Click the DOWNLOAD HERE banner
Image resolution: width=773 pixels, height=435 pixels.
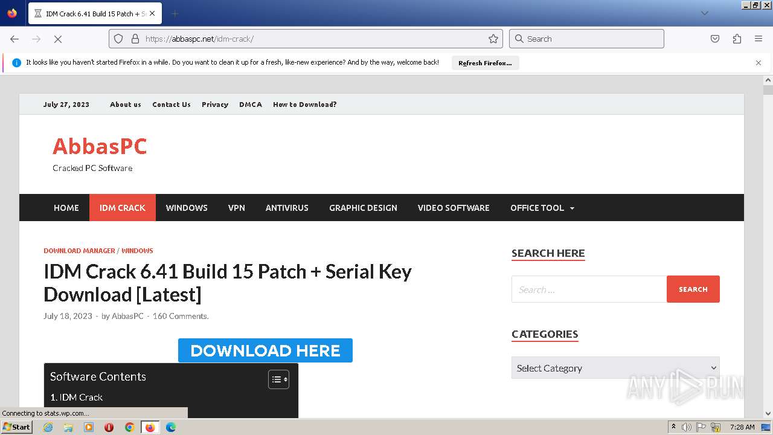tap(265, 350)
